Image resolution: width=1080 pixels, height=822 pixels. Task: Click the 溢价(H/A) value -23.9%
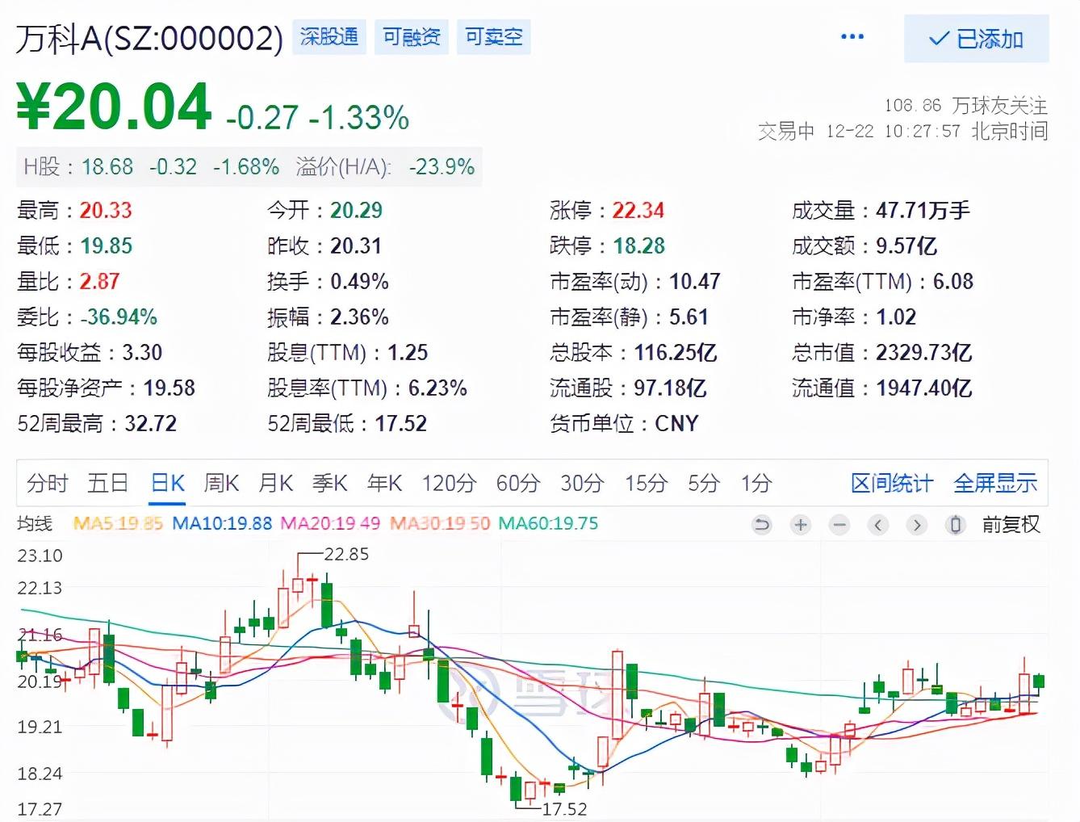point(442,167)
